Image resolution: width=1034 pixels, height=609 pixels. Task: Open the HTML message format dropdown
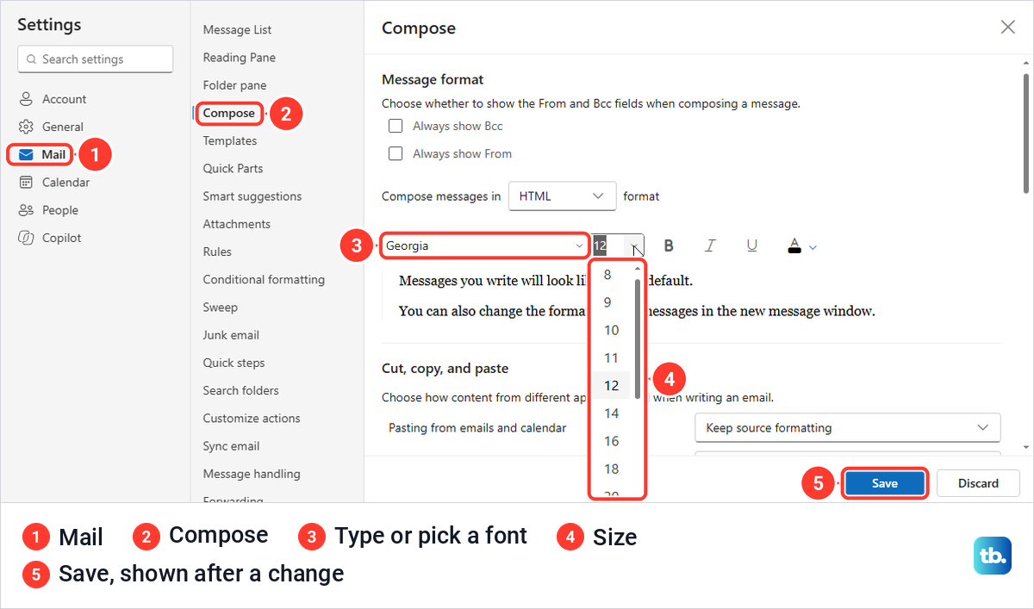[563, 196]
